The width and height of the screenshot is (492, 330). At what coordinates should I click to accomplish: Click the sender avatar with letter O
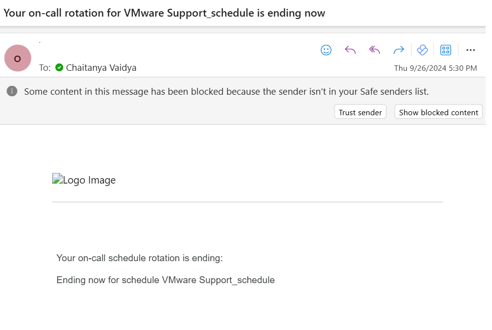click(x=18, y=58)
